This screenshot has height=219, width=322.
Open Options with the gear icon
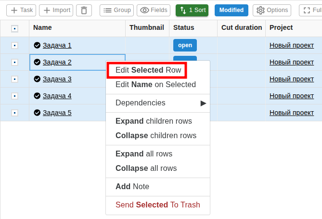pos(272,10)
